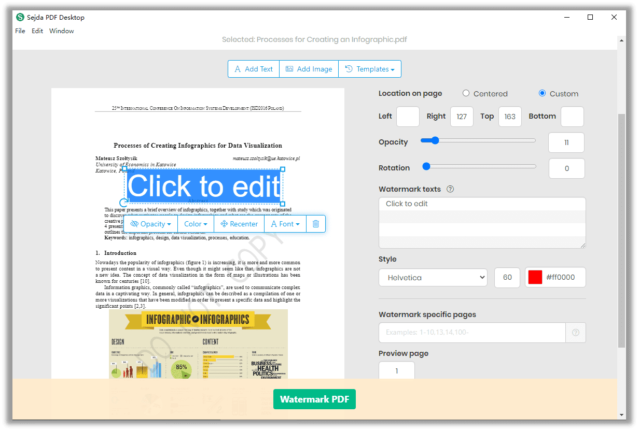Click the Sejda logo in title bar
Viewport: 639px width, 431px height.
(20, 17)
